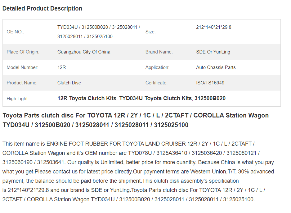Click the 'Application:' label
The height and width of the screenshot is (213, 291).
tap(157, 67)
